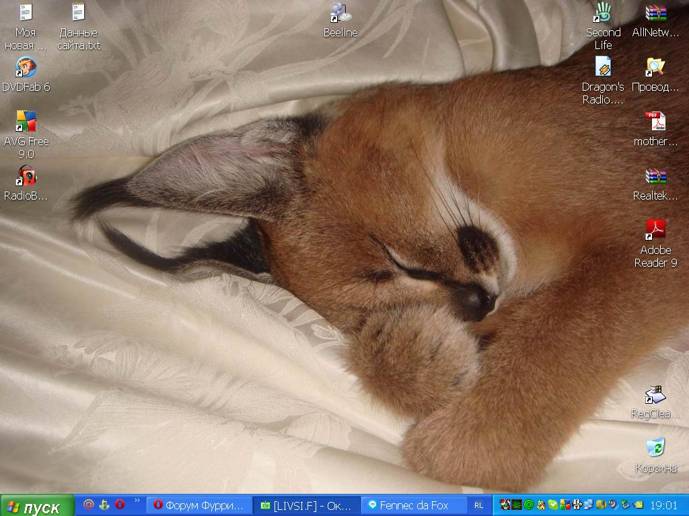Open the Second Life shortcut

click(x=603, y=13)
